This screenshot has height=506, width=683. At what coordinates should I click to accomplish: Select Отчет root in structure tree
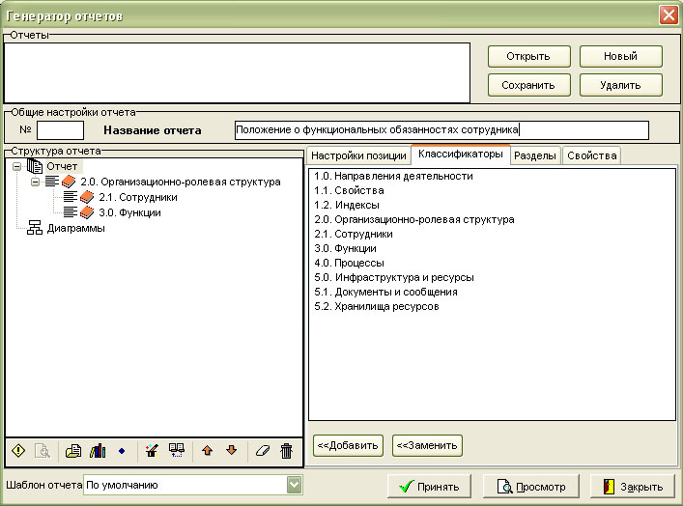click(x=62, y=166)
